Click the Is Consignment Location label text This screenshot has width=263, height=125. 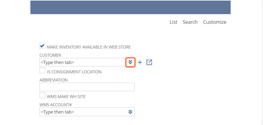click(x=74, y=72)
